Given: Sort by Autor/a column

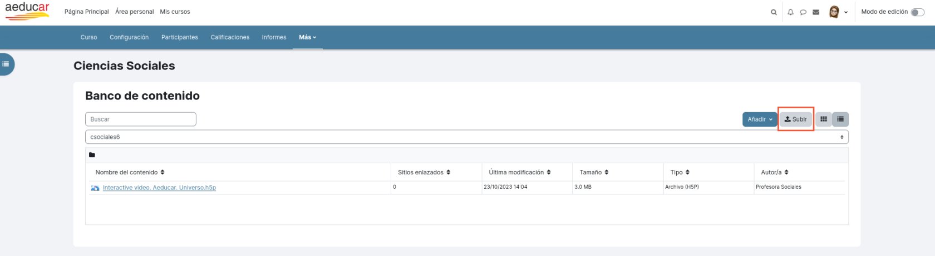Looking at the screenshot, I should tap(775, 172).
